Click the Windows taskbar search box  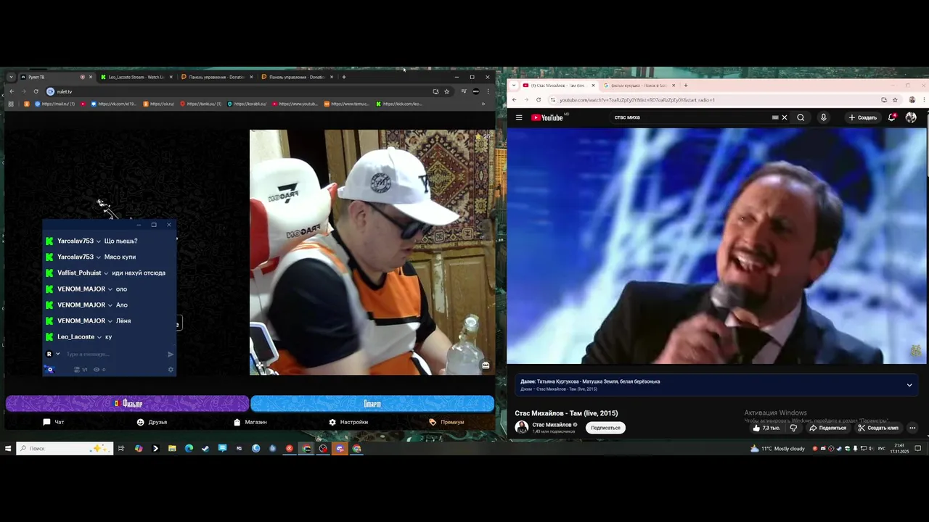pyautogui.click(x=65, y=449)
